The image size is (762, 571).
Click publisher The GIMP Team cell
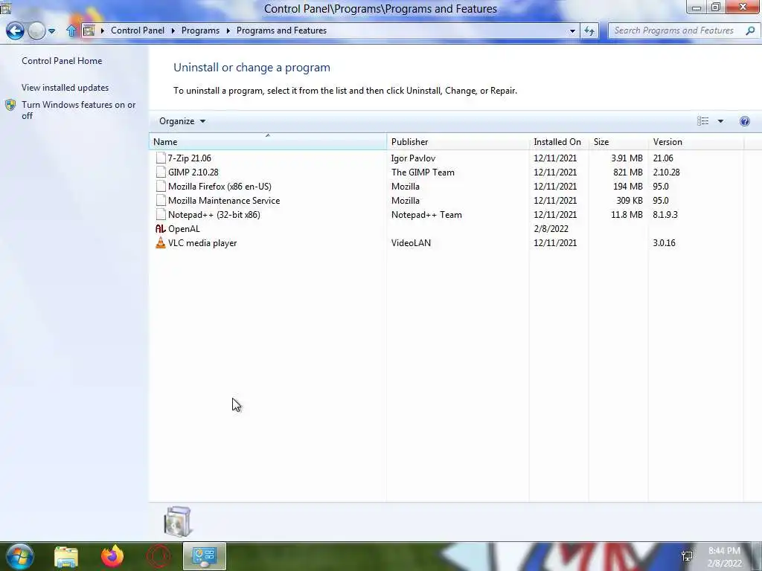[423, 172]
